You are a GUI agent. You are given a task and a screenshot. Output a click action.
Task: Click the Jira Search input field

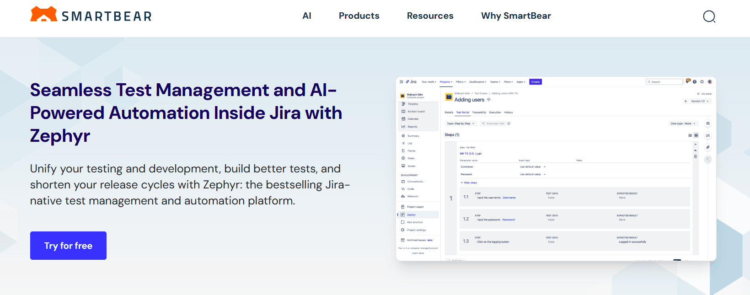click(664, 82)
